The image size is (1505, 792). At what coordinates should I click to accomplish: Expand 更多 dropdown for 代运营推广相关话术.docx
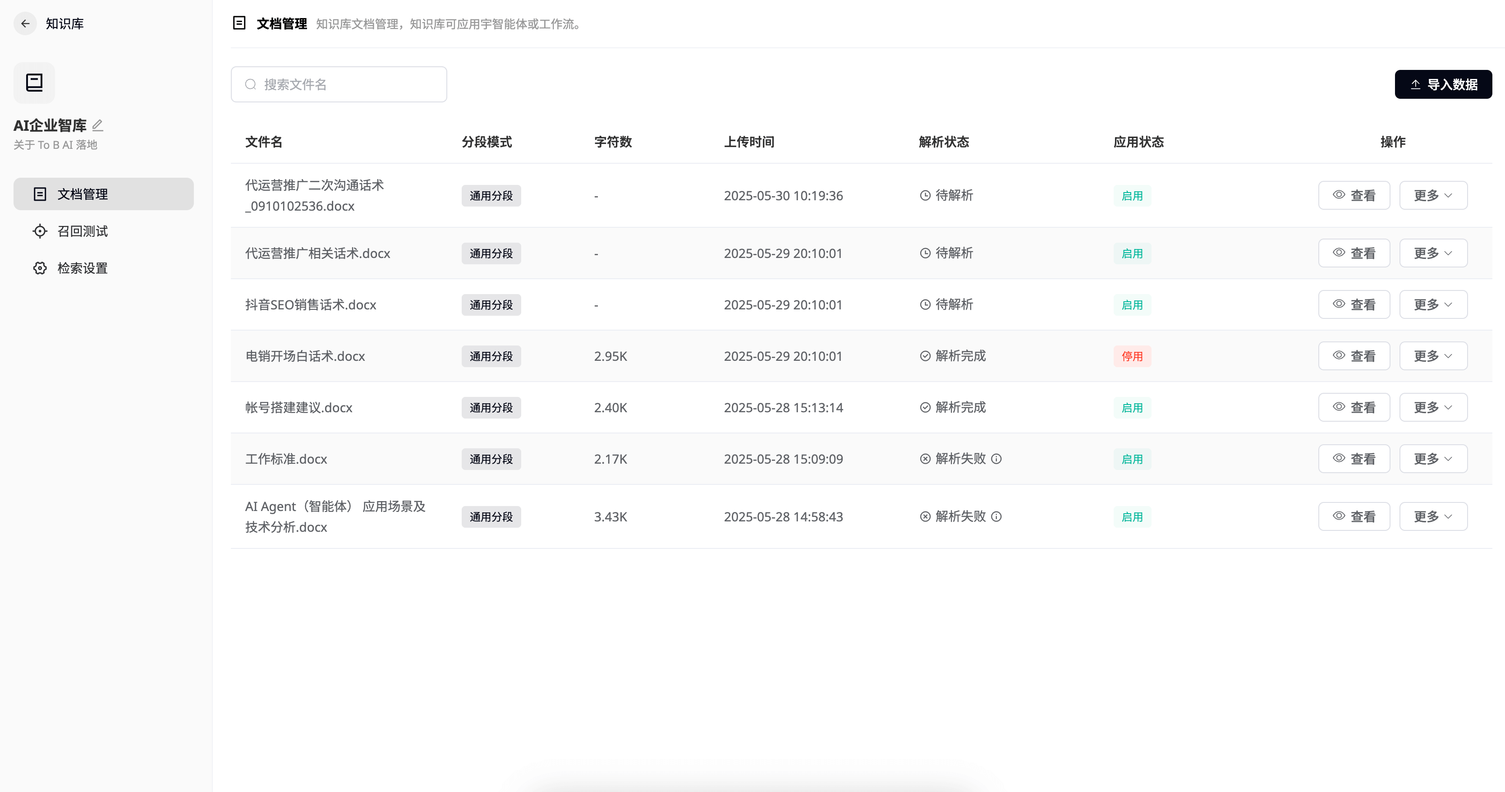[x=1432, y=253]
